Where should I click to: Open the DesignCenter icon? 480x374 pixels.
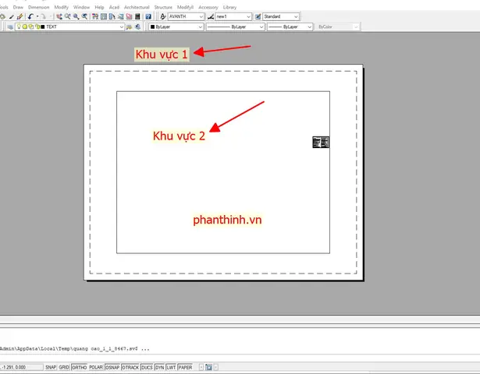104,16
